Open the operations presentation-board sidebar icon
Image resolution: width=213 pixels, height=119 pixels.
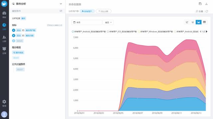(x=4, y=49)
